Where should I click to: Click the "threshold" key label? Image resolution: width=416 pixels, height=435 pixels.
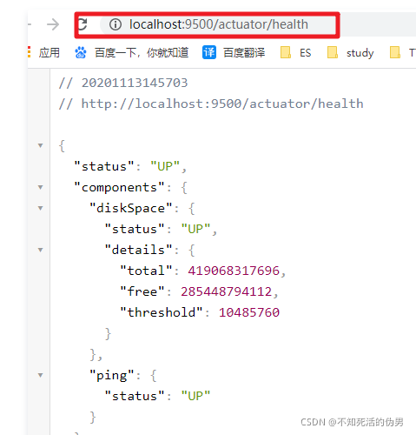162,312
